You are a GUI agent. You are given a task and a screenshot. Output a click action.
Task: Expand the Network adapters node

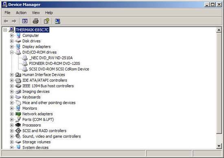(x=12, y=114)
